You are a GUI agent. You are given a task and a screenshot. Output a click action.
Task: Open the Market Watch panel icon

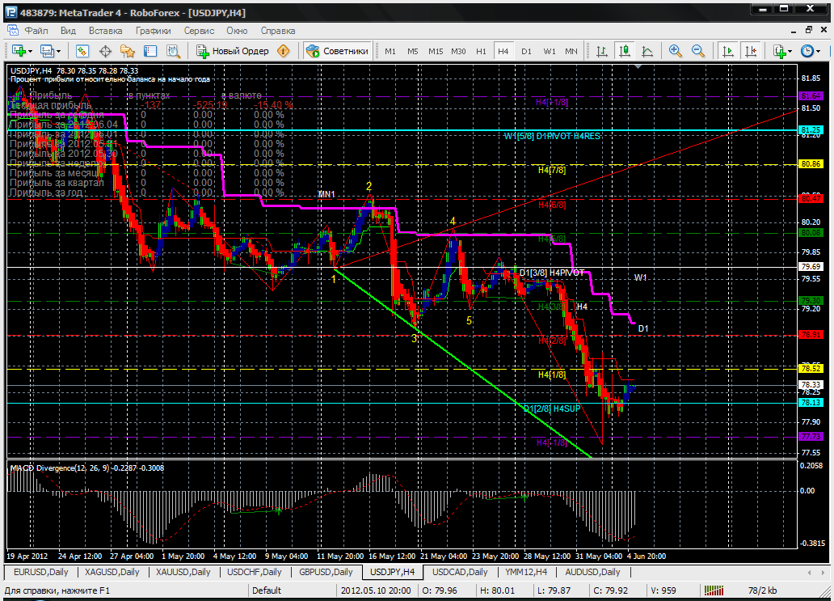(x=82, y=51)
